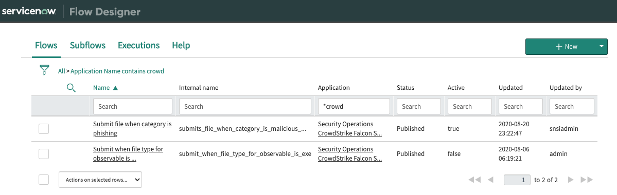Click timestamp 2020-08-20 23:22:47
The image size is (617, 195).
[514, 129]
